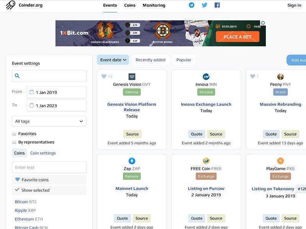Viewport: 306px width, 229px height.
Task: Open the Twitter bird icon
Action: click(x=204, y=5)
